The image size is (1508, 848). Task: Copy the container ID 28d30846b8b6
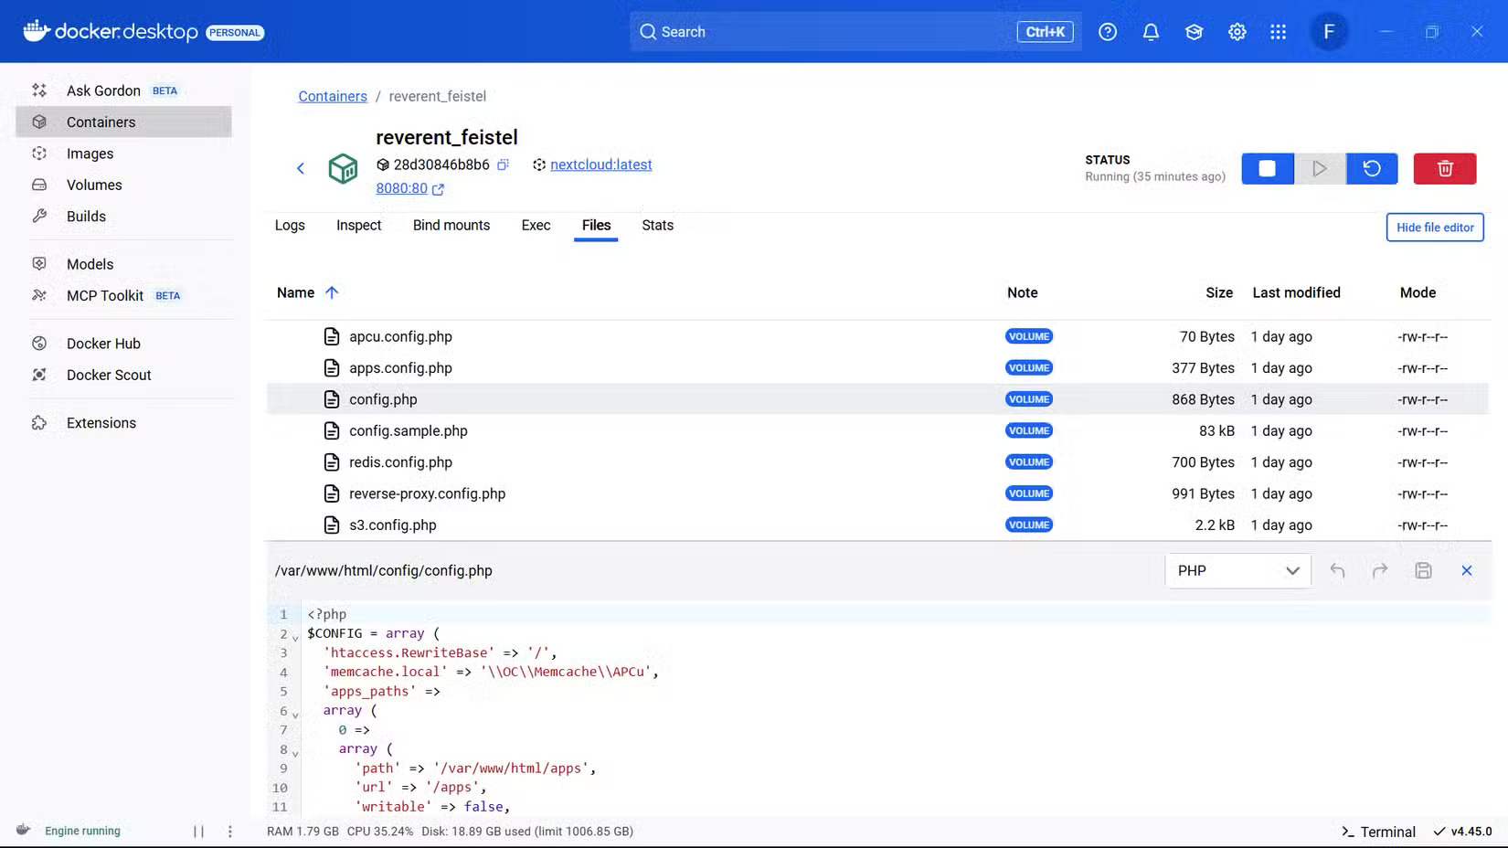[504, 164]
